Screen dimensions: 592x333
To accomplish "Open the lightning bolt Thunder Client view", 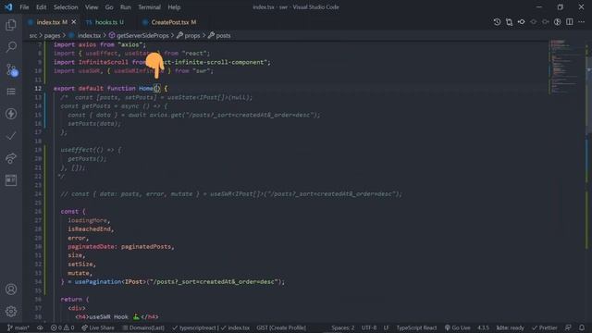I will [x=11, y=114].
